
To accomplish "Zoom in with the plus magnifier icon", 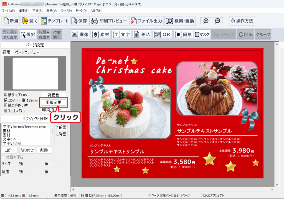I will coord(206,21).
